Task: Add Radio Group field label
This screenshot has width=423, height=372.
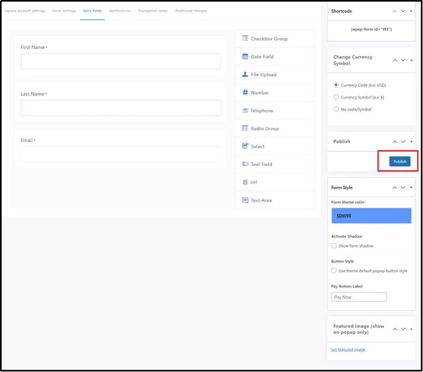Action: tap(265, 128)
